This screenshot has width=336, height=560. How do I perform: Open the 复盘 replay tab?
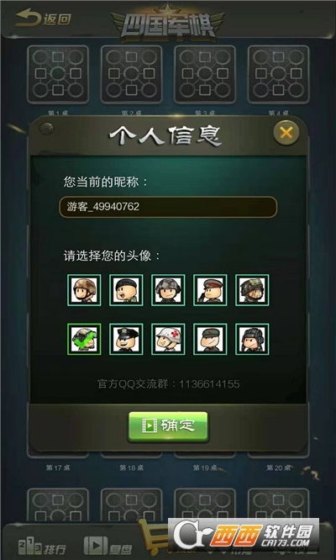(x=108, y=547)
